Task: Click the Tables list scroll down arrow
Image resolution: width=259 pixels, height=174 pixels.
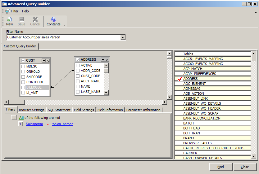Action: click(x=253, y=156)
